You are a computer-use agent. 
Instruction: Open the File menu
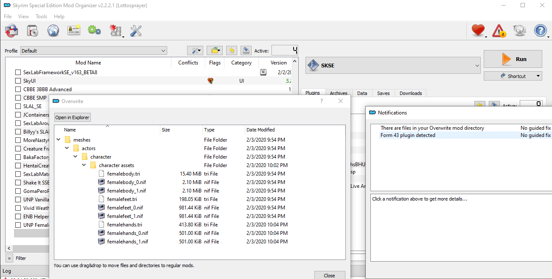click(x=8, y=17)
